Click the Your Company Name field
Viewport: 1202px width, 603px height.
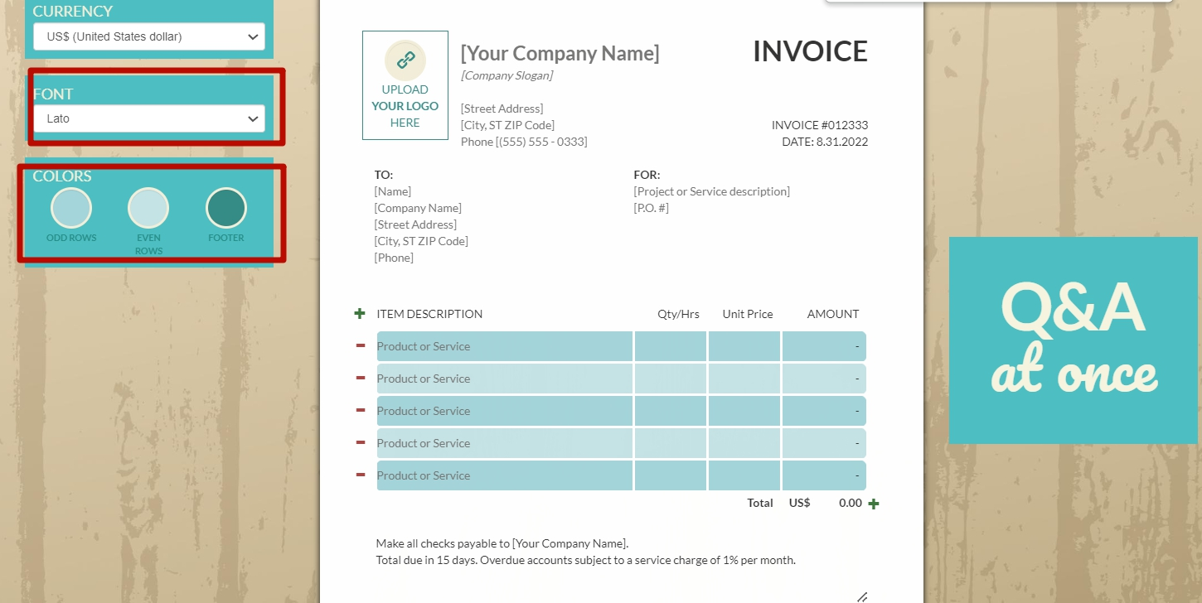click(560, 54)
